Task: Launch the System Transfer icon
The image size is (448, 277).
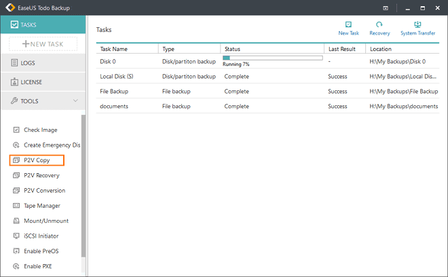Action: click(417, 25)
